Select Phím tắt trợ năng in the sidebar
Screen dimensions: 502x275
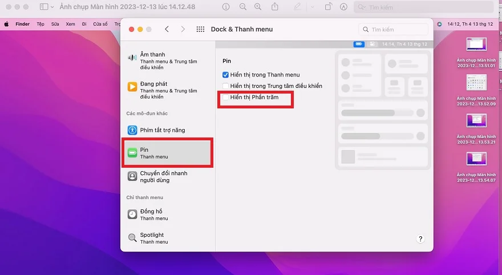[x=168, y=130]
